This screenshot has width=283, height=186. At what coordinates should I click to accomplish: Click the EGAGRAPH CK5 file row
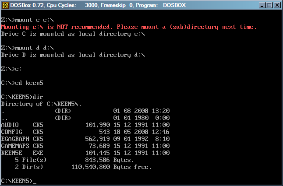tap(85, 139)
